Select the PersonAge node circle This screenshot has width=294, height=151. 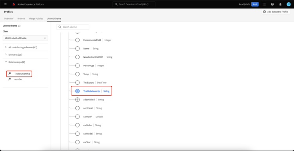coord(78,65)
